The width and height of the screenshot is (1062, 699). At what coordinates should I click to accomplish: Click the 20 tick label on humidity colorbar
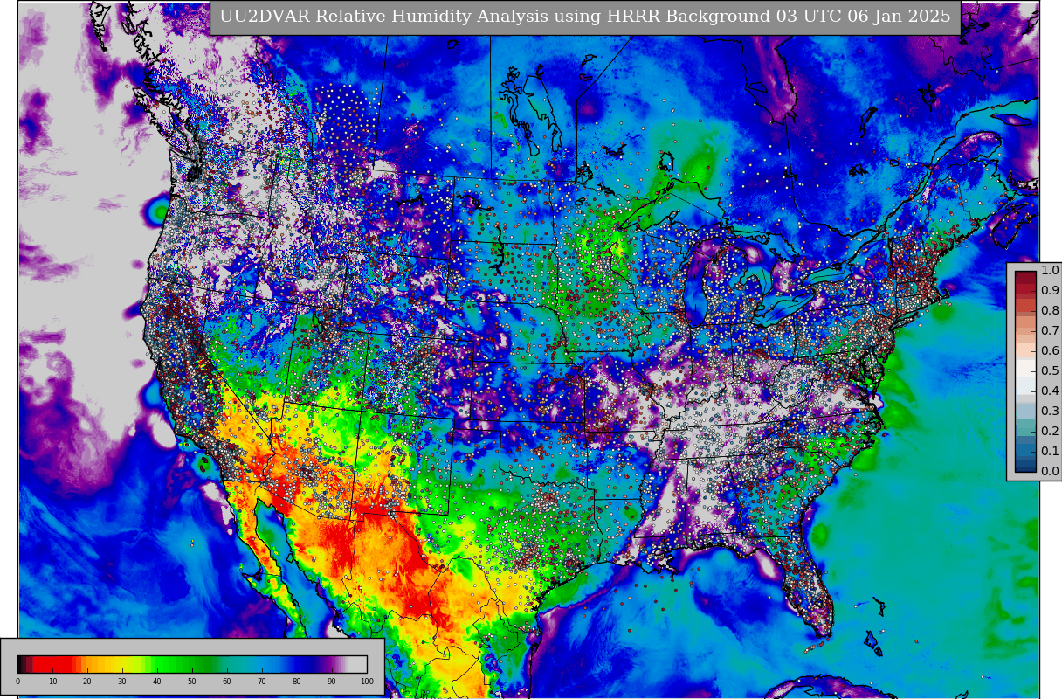(87, 682)
